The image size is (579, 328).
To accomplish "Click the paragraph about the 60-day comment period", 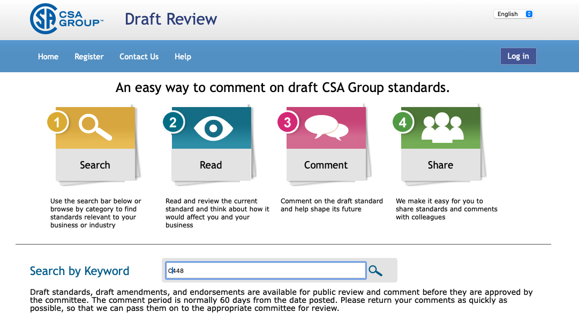I will pyautogui.click(x=281, y=300).
